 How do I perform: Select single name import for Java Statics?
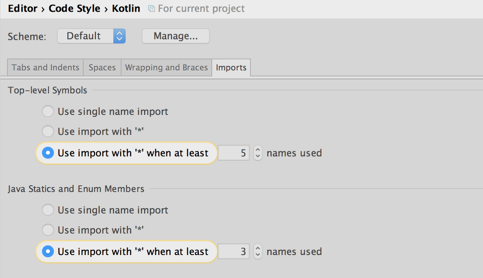coord(48,210)
